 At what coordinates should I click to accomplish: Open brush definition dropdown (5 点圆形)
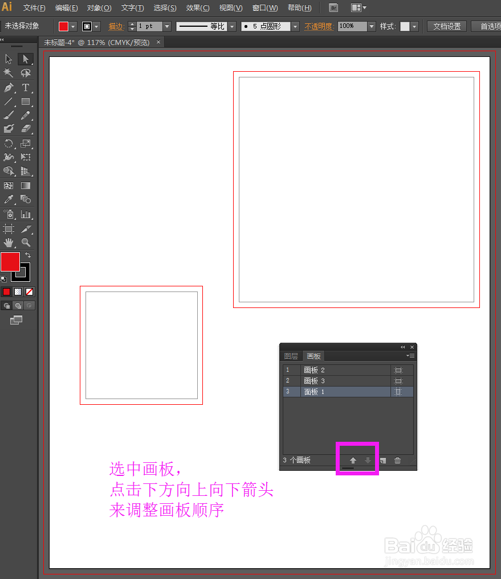tap(295, 26)
